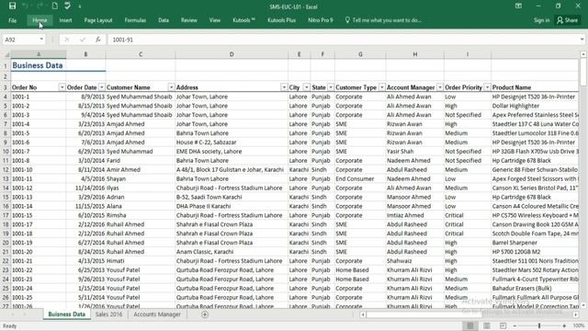Open the Page Layout ribbon tab
The width and height of the screenshot is (588, 331).
click(x=98, y=20)
